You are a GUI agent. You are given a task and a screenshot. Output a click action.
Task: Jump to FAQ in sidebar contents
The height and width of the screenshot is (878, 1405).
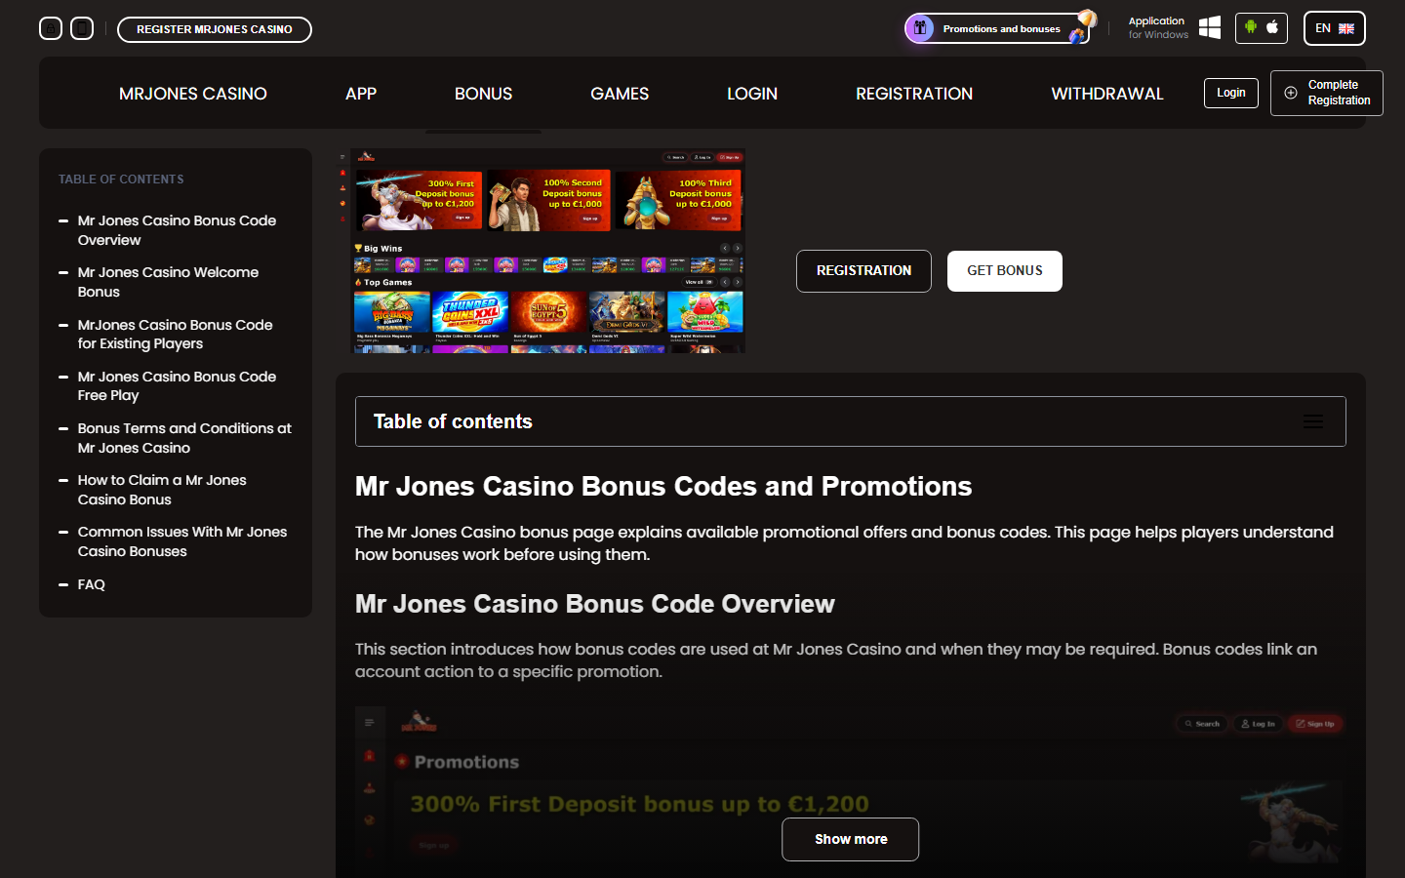pyautogui.click(x=92, y=584)
